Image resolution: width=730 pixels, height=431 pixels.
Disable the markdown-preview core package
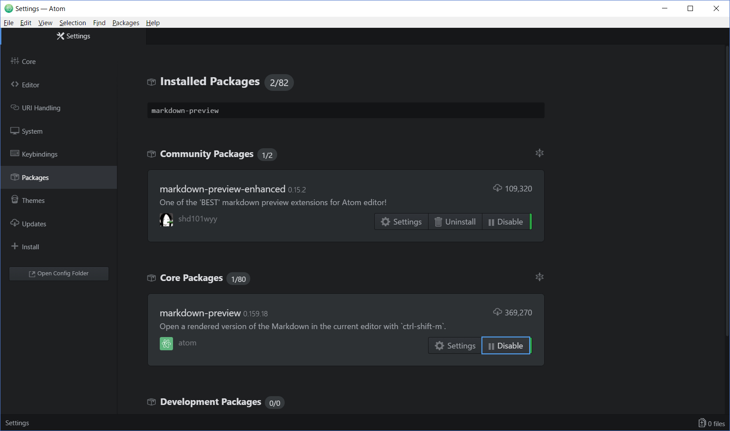(x=506, y=345)
